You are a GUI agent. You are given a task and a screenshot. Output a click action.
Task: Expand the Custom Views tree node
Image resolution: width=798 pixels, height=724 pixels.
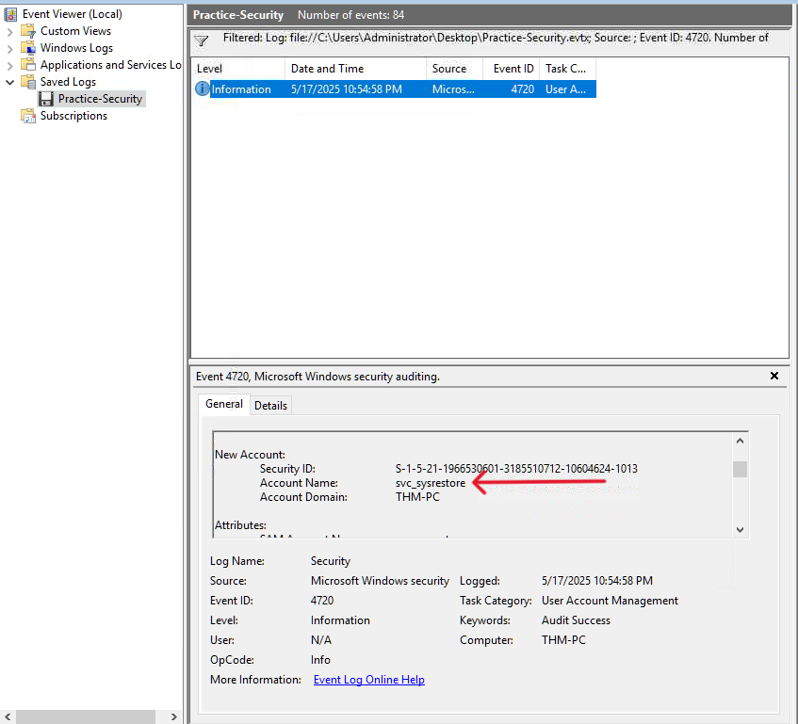(10, 31)
